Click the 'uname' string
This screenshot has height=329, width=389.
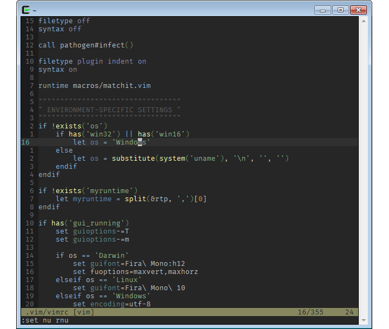click(204, 159)
